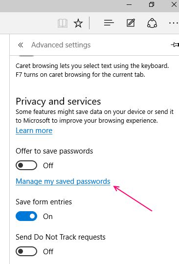Go back using double-chevron arrow

click(x=21, y=45)
